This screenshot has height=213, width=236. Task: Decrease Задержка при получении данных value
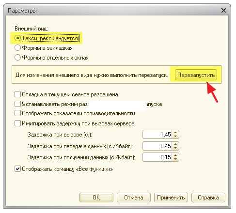coord(175,159)
